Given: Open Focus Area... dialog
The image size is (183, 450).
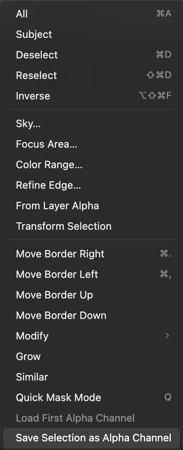Looking at the screenshot, I should 91,144.
